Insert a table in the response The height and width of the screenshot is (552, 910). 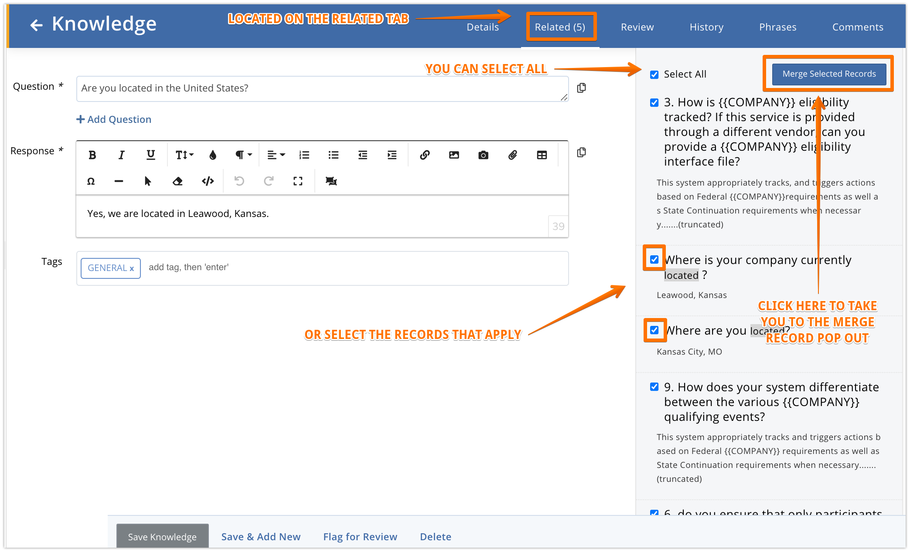pyautogui.click(x=542, y=155)
